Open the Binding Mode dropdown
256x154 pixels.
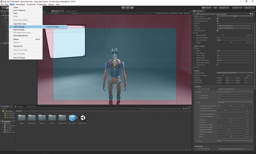(234, 73)
